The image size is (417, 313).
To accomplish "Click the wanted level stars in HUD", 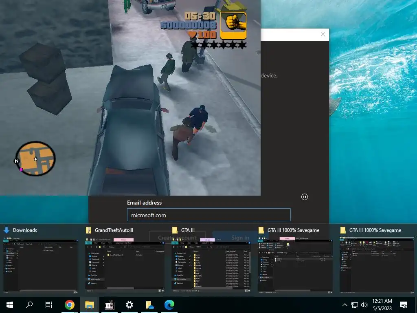I will (219, 45).
